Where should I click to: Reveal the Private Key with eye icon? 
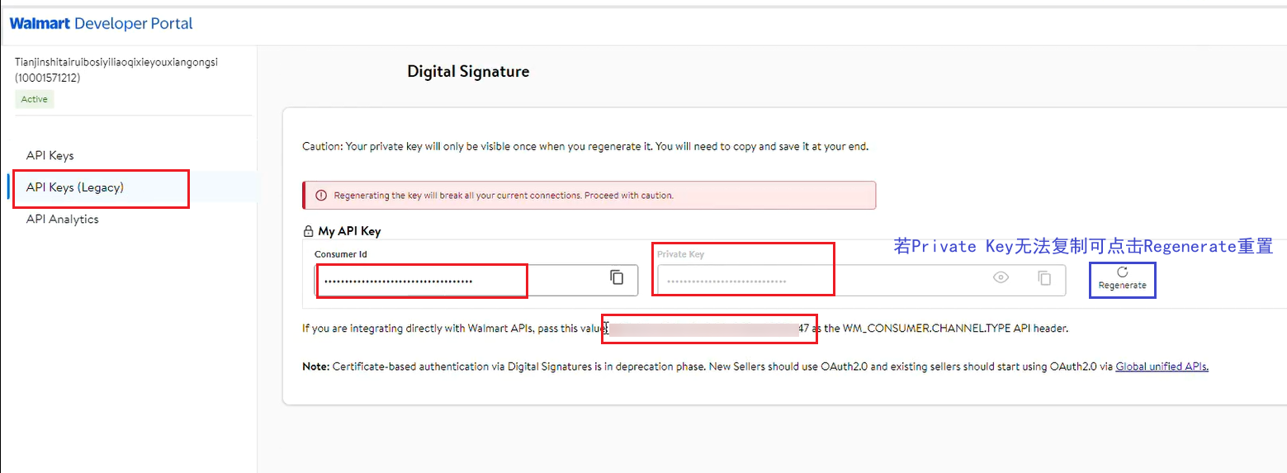pyautogui.click(x=1001, y=278)
